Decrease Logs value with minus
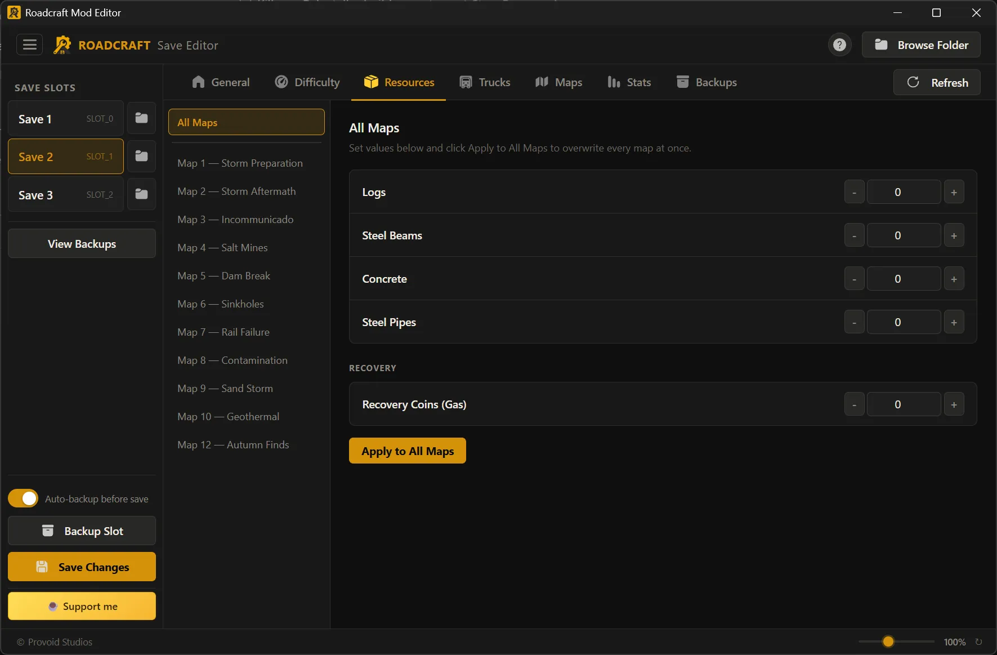 click(854, 192)
